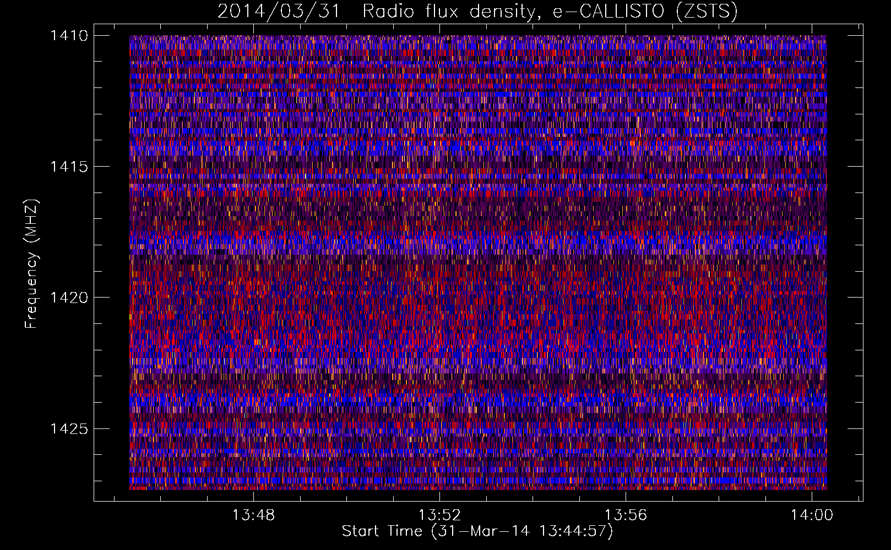Click the 1420 frequency tick label
This screenshot has height=550, width=891.
coord(69,298)
